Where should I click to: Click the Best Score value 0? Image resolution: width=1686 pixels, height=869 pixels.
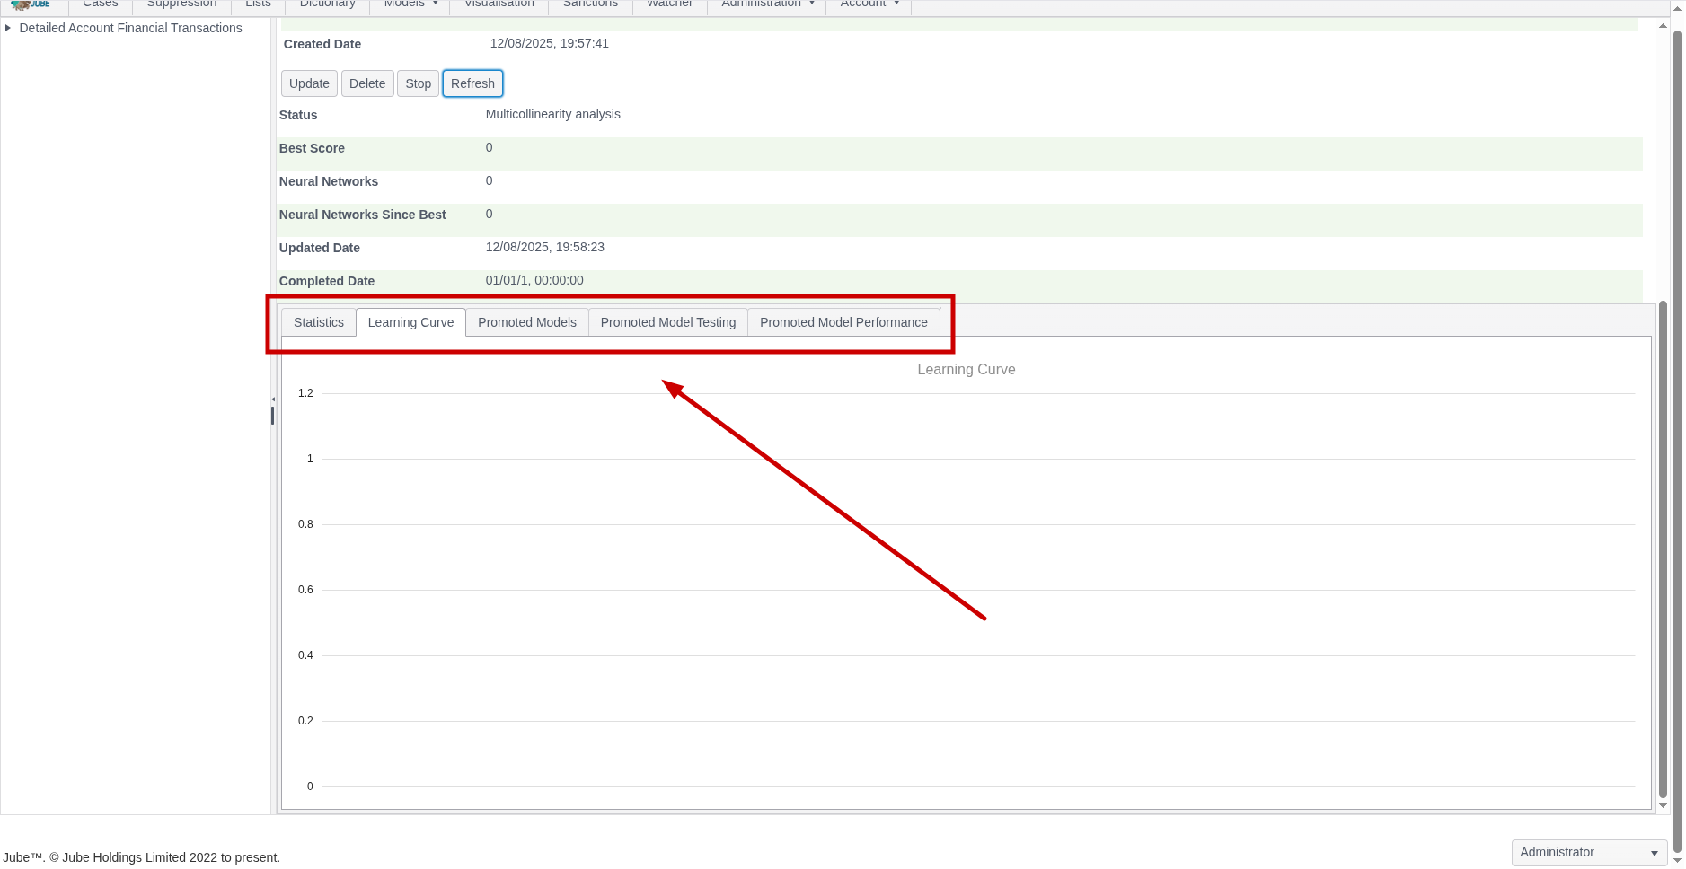tap(490, 147)
